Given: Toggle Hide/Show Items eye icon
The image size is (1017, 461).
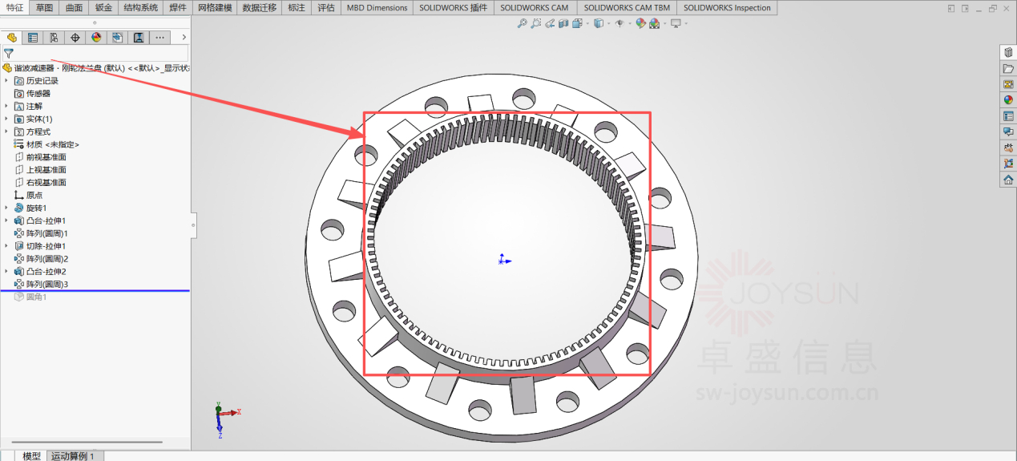Looking at the screenshot, I should point(619,24).
